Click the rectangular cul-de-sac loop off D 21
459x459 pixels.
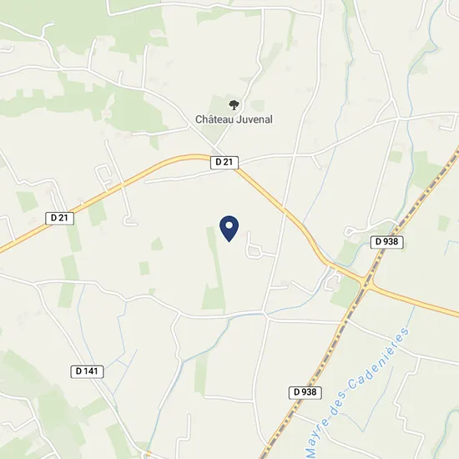(103, 174)
